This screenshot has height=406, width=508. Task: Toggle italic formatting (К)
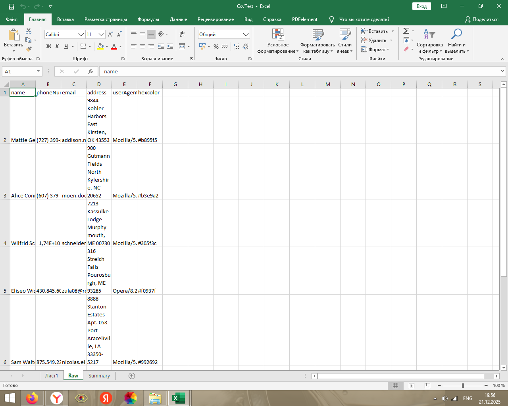coord(57,46)
